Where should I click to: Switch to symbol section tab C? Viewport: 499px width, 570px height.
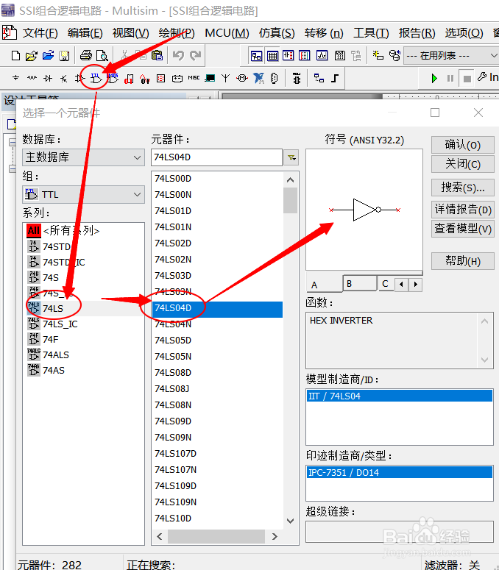click(386, 284)
